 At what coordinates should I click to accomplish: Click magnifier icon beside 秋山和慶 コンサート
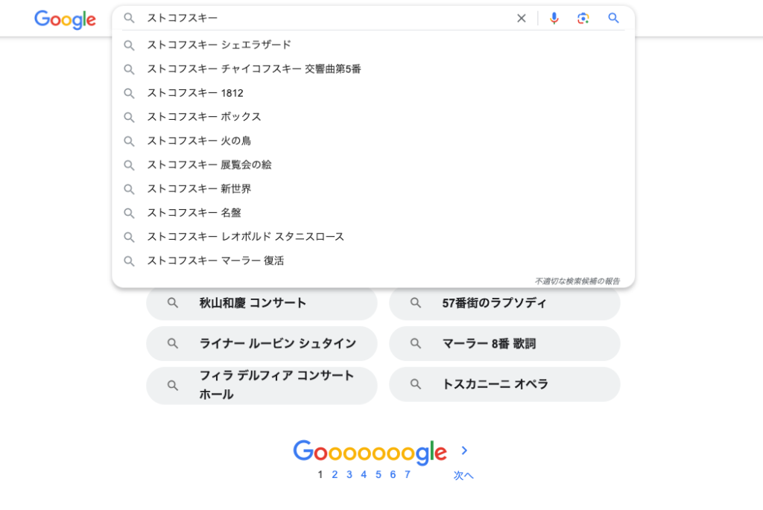click(x=173, y=303)
